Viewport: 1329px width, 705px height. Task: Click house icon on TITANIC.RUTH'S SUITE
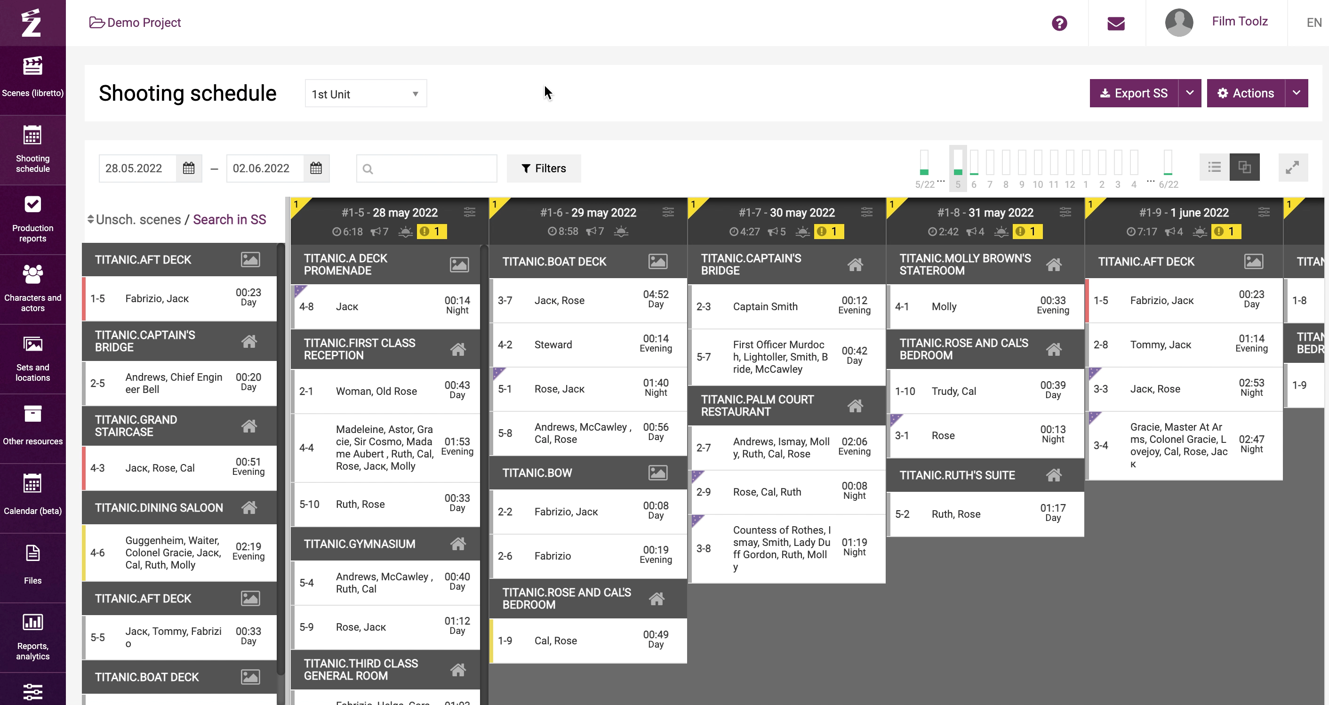(x=1054, y=475)
